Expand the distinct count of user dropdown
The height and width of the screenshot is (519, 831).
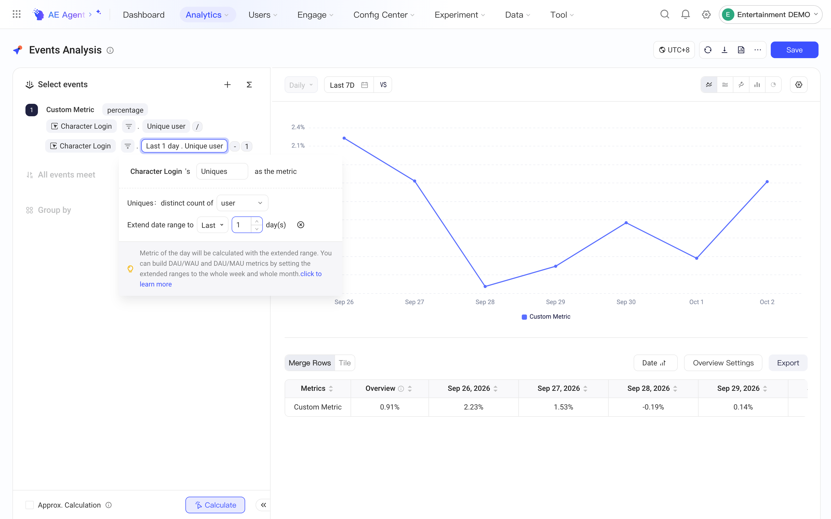pos(242,203)
